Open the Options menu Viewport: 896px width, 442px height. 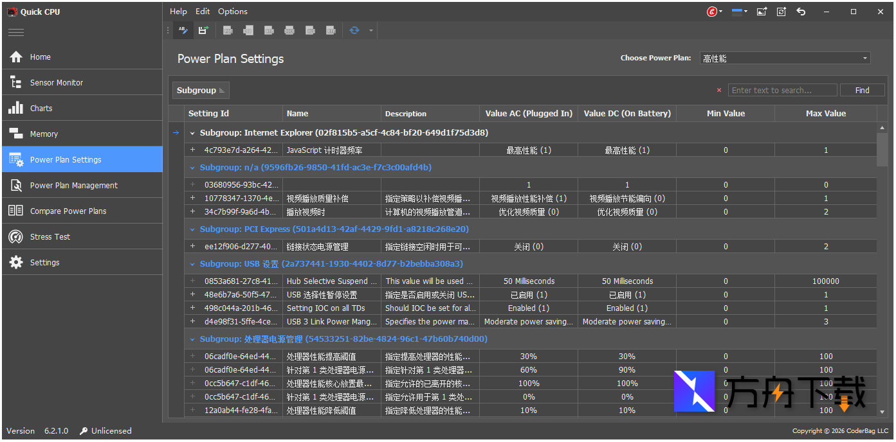point(232,11)
